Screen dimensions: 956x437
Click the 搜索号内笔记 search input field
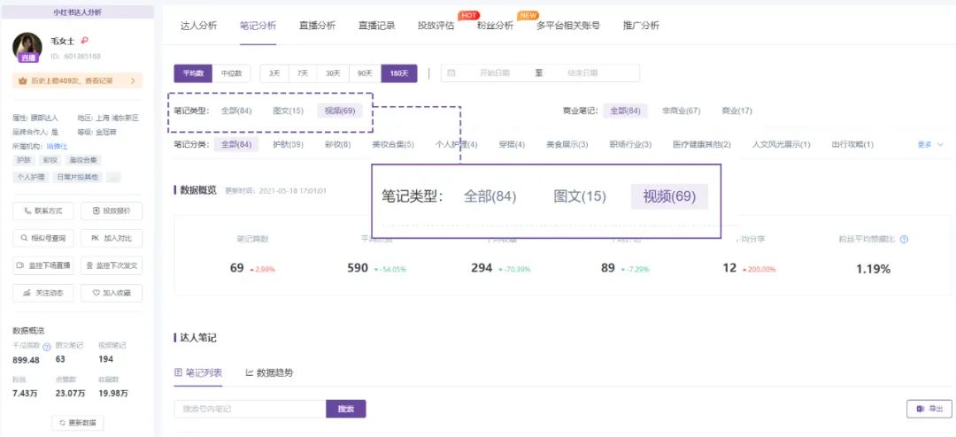tap(250, 409)
